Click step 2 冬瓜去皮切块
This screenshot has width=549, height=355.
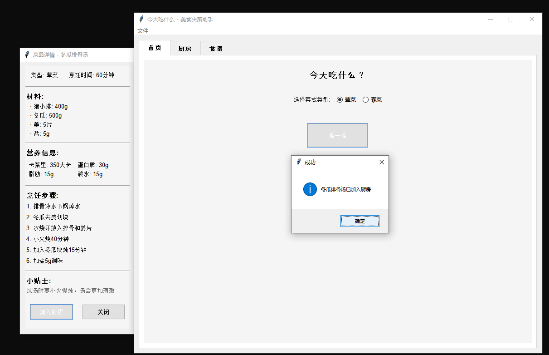(47, 217)
